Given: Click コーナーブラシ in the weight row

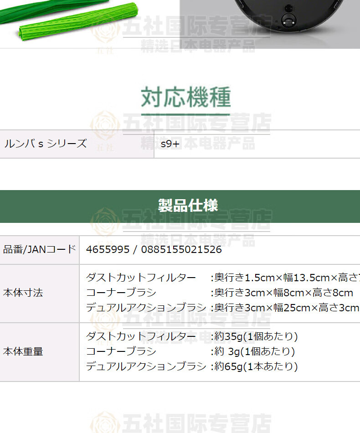Looking at the screenshot, I should (x=121, y=351).
